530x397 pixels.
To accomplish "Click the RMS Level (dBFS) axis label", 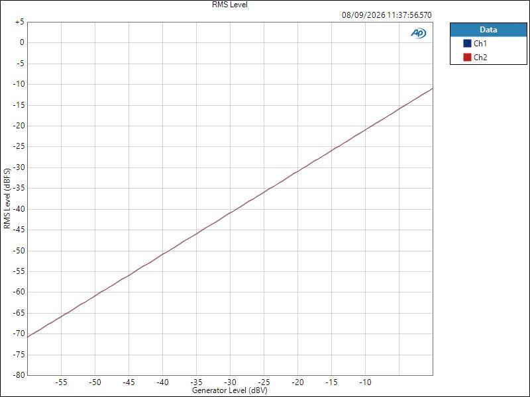I will (7, 198).
